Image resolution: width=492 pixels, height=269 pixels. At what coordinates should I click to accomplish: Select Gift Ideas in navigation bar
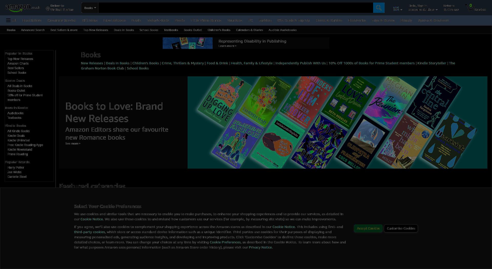click(x=90, y=20)
